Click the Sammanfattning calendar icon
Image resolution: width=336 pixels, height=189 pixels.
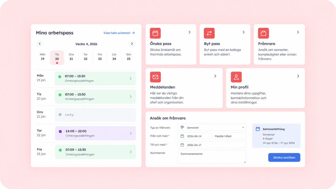(x=258, y=129)
